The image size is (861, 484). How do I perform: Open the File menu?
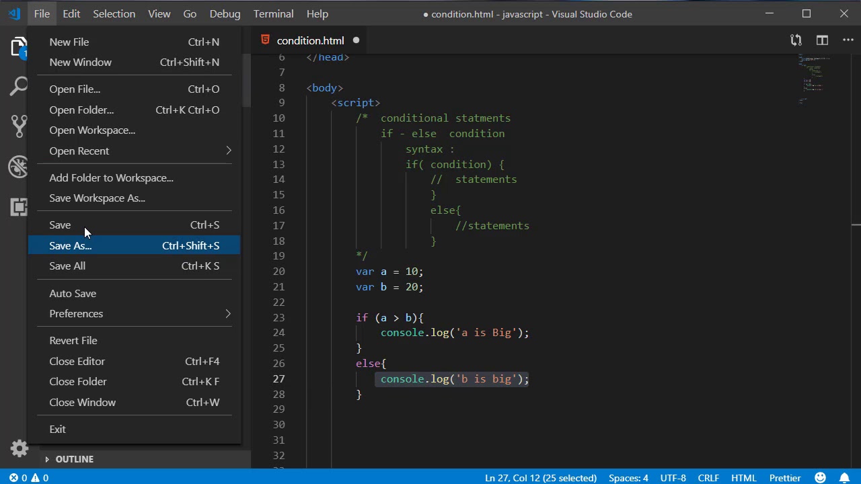(x=42, y=13)
